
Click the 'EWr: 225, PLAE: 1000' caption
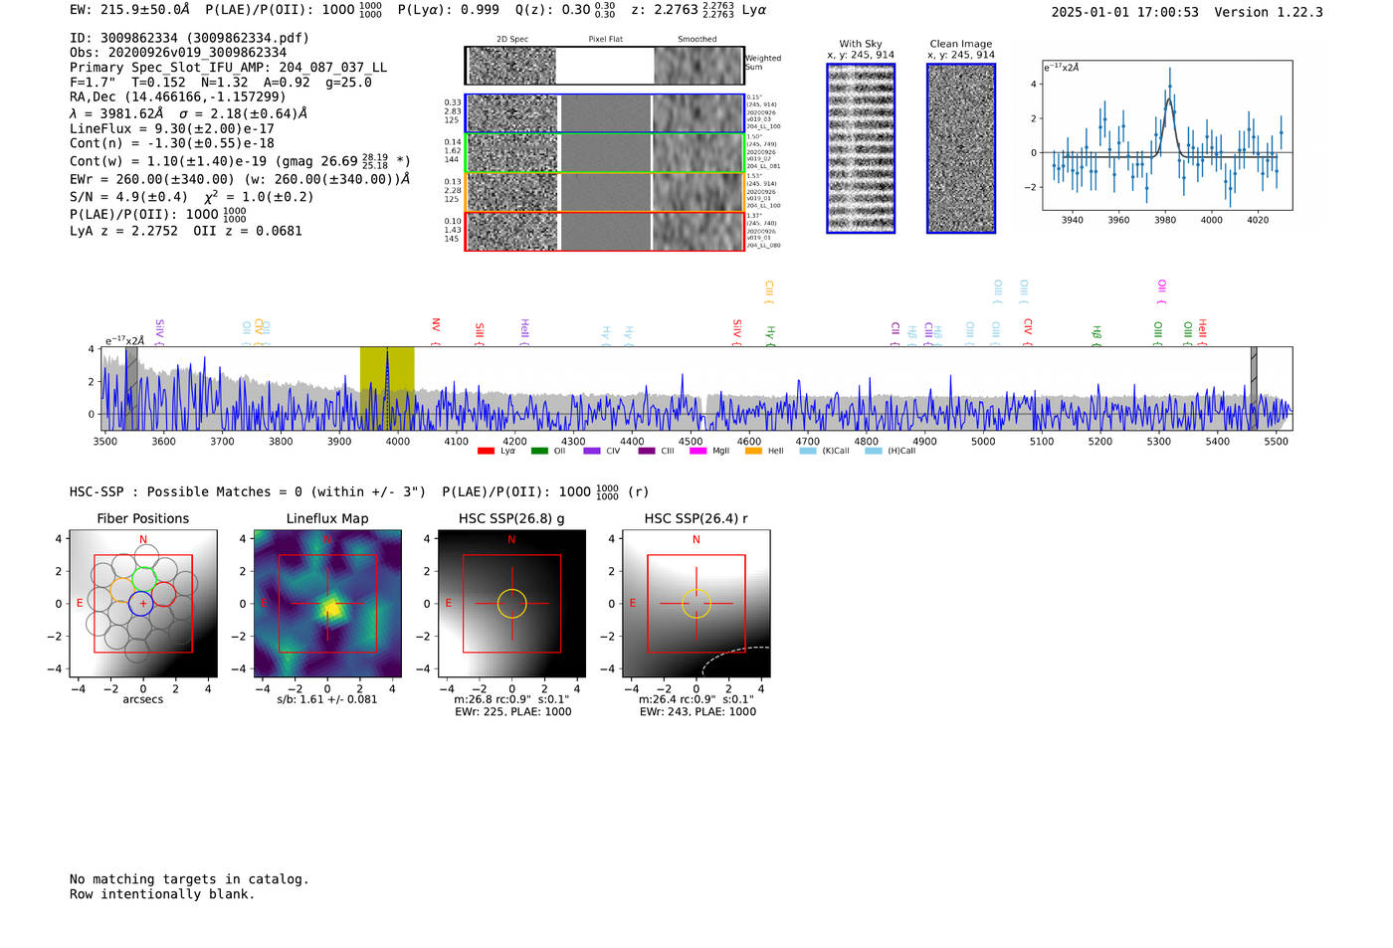point(512,712)
